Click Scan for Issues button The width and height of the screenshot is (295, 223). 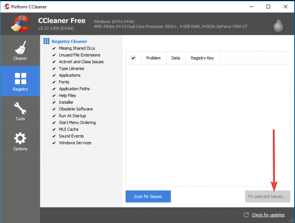148,196
